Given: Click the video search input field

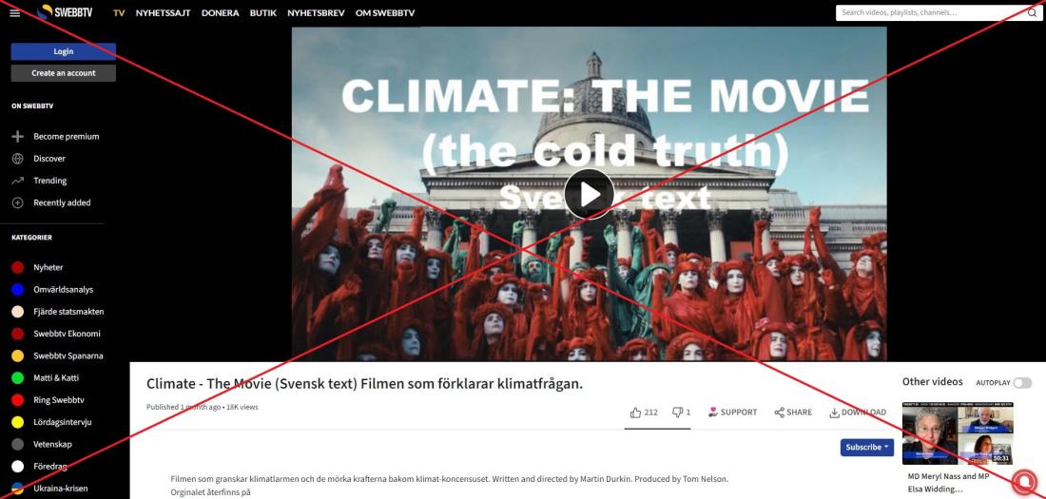Looking at the screenshot, I should coord(931,12).
